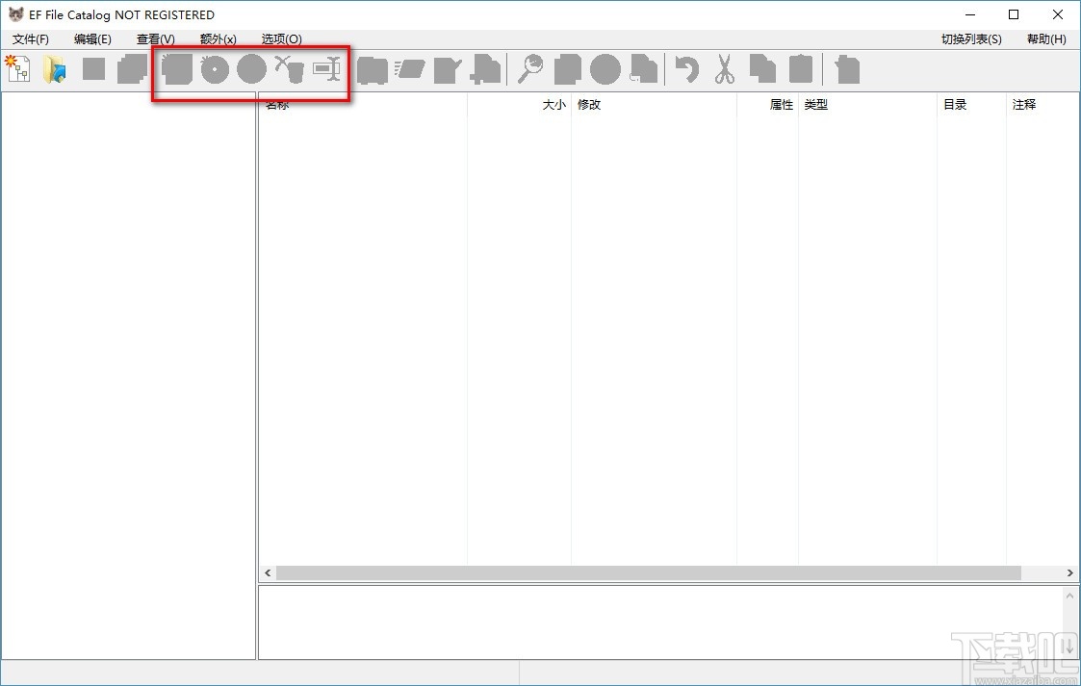Viewport: 1081px width, 686px height.
Task: Open the 选项(O) menu
Action: (x=280, y=39)
